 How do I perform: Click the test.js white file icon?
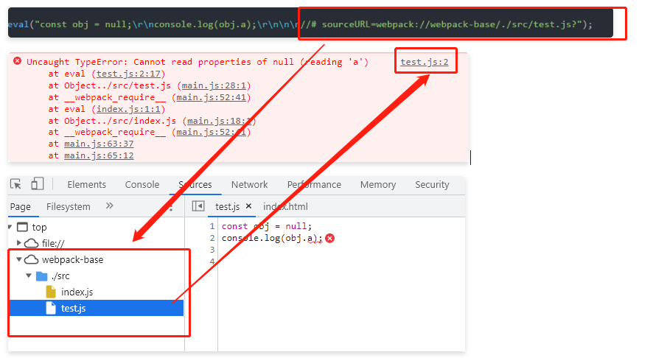[x=51, y=308]
